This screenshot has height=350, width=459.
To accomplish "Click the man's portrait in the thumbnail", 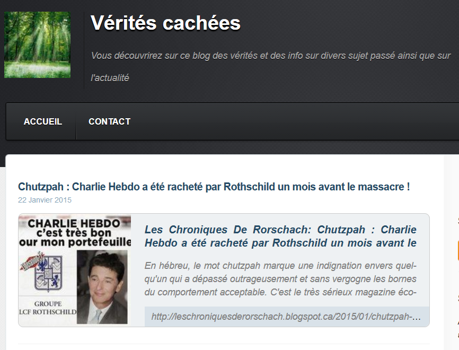I will tap(102, 287).
